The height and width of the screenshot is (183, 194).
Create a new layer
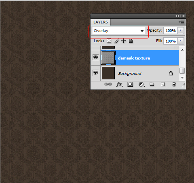pos(163,85)
